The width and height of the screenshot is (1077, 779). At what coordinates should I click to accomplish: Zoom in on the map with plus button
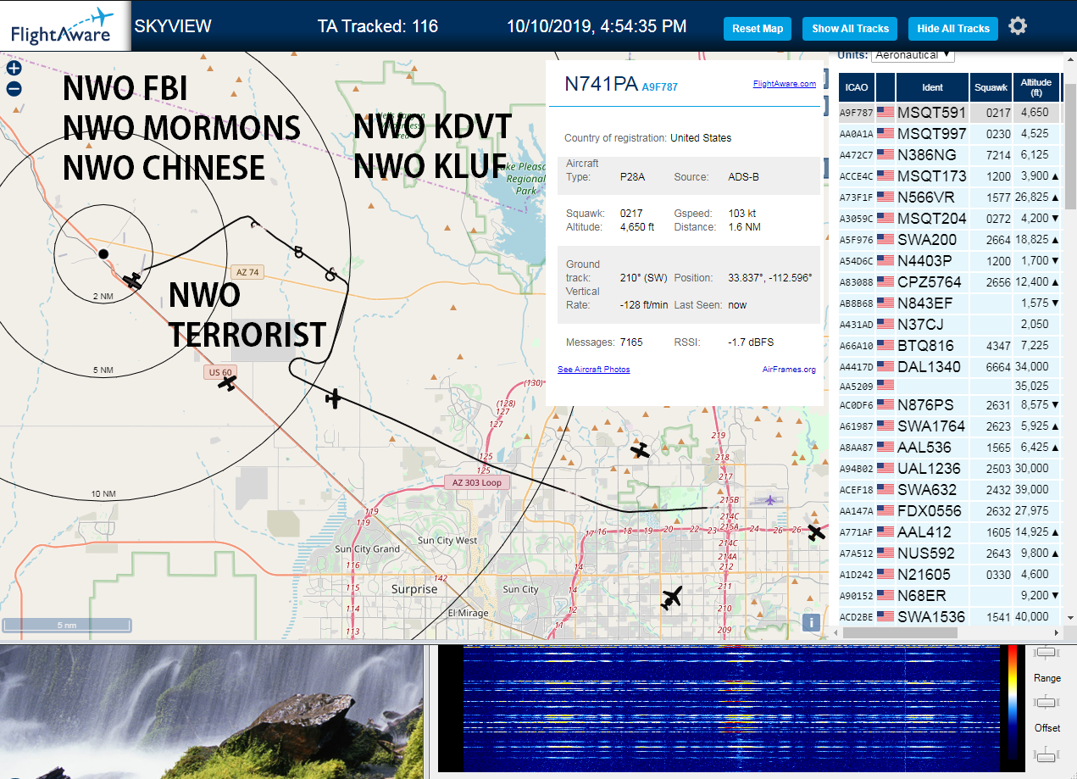[14, 68]
